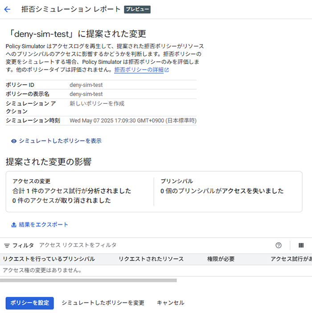Image resolution: width=312 pixels, height=313 pixels.
Task: Sort by リクエストを行っているプリンシパル column header
Action: point(49,259)
